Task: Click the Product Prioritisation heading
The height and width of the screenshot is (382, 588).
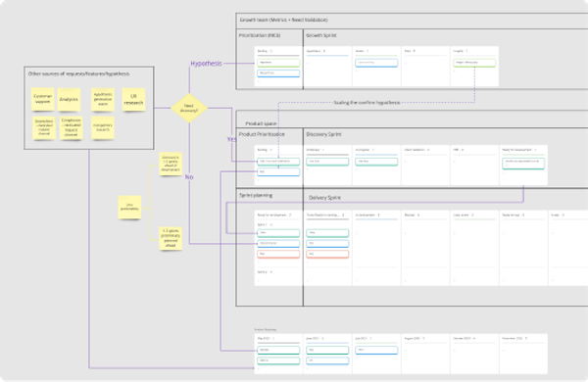Action: tap(262, 134)
